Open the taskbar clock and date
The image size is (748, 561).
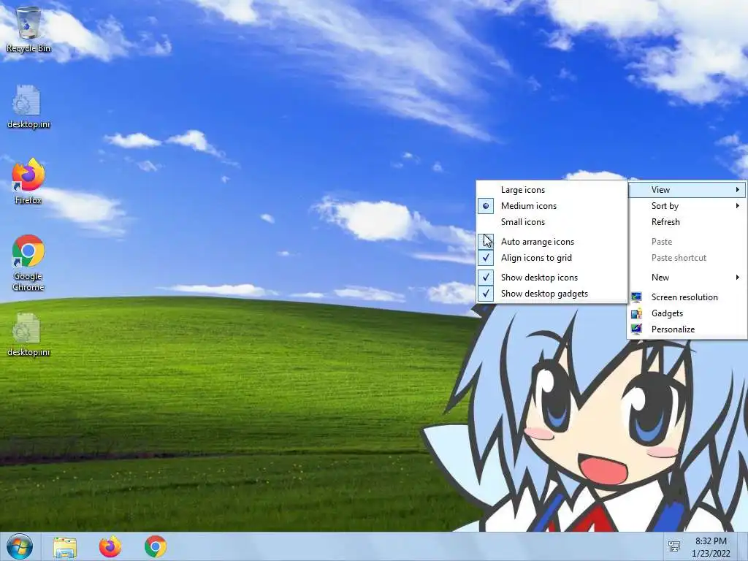tap(711, 547)
